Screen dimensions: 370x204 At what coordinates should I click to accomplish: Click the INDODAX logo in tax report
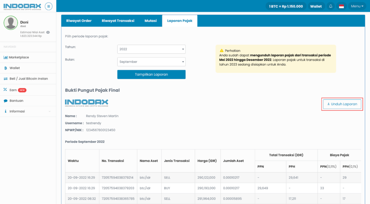87,103
